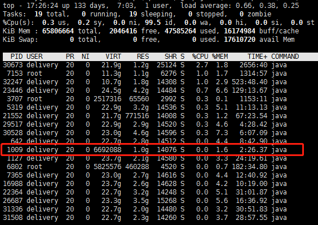318x225 pixels.
Task: Click VIRT value 2517316
Action: coord(107,99)
